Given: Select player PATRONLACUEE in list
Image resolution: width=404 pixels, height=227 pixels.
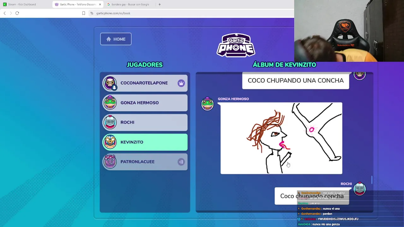Looking at the screenshot, I should (x=145, y=162).
